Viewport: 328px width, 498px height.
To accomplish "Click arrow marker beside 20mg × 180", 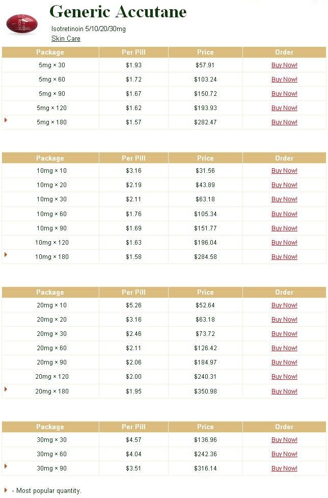I will (6, 389).
